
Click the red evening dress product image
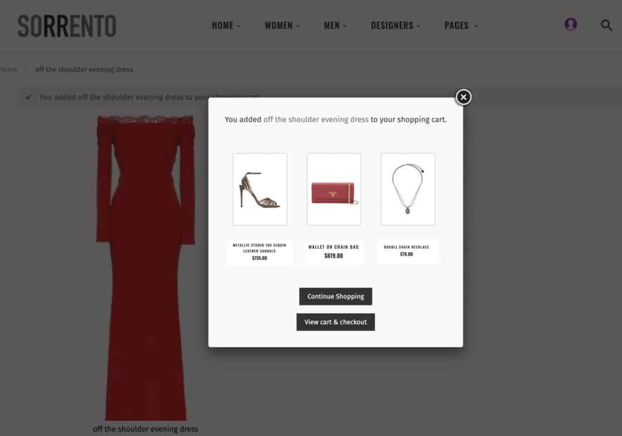[x=146, y=268]
